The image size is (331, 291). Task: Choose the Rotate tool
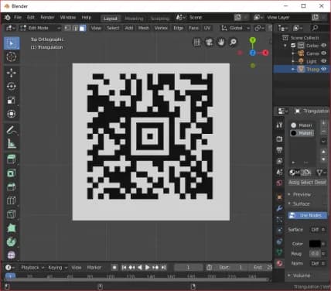(12, 87)
